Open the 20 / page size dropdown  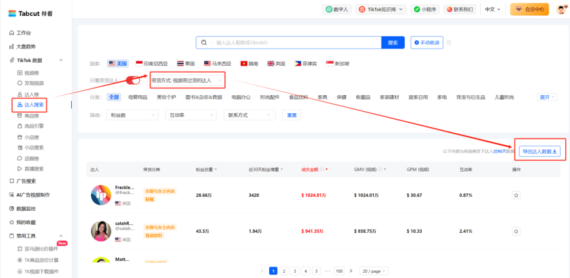tap(374, 271)
